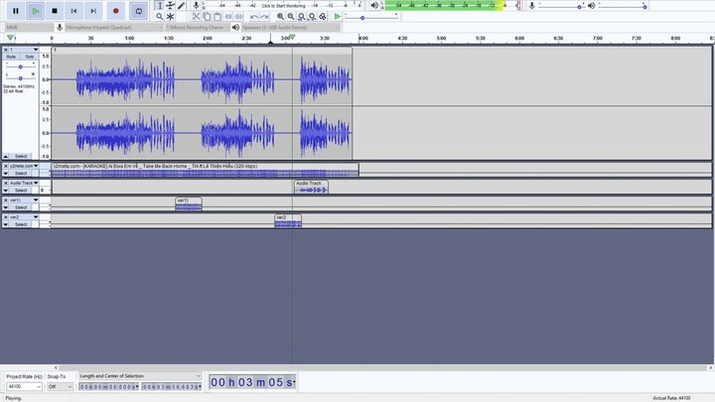Stop playback with the Stop button
This screenshot has height=402, width=715.
coord(55,11)
